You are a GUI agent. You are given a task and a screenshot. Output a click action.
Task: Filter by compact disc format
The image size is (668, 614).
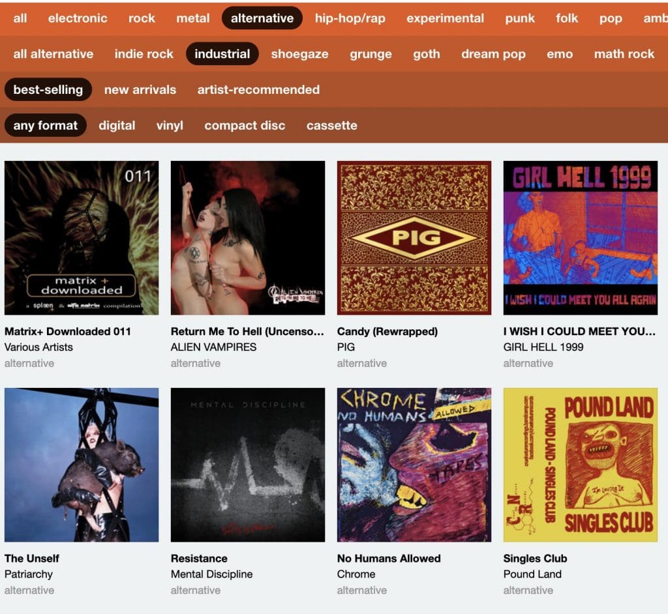245,126
